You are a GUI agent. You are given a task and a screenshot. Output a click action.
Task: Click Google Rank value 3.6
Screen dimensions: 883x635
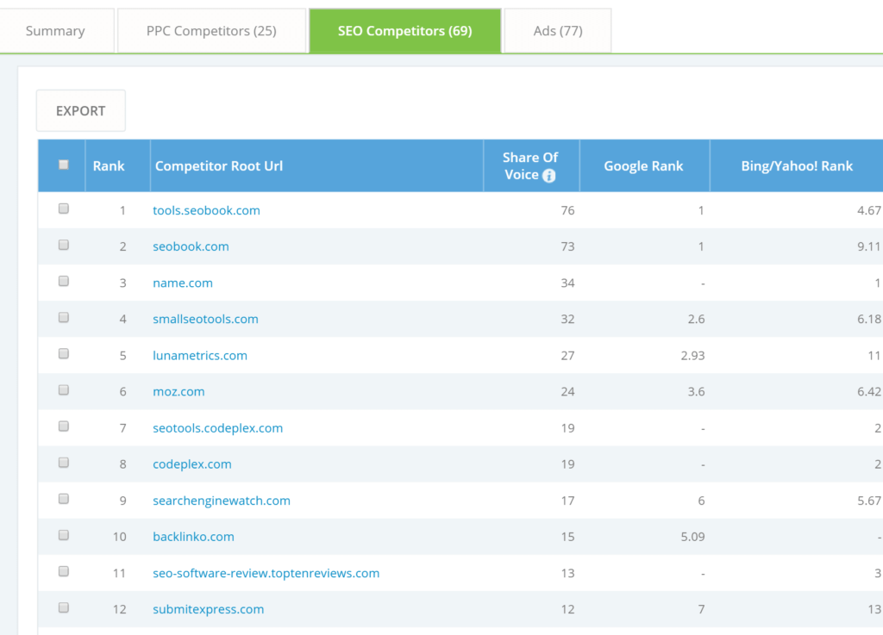(696, 391)
